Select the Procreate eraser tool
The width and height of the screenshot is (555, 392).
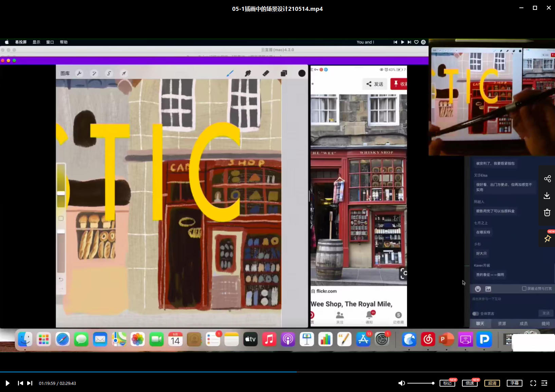[266, 73]
